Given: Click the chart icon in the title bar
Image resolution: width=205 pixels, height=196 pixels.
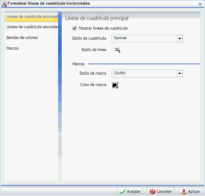Looking at the screenshot, I should 4,4.
